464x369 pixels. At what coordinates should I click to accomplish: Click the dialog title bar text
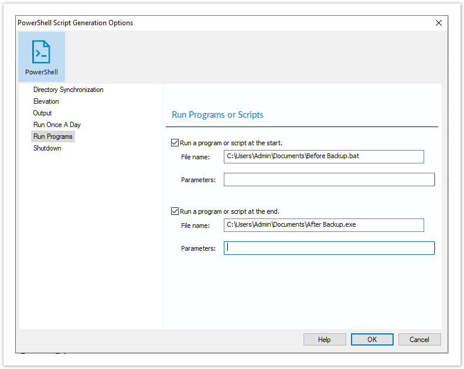click(76, 23)
